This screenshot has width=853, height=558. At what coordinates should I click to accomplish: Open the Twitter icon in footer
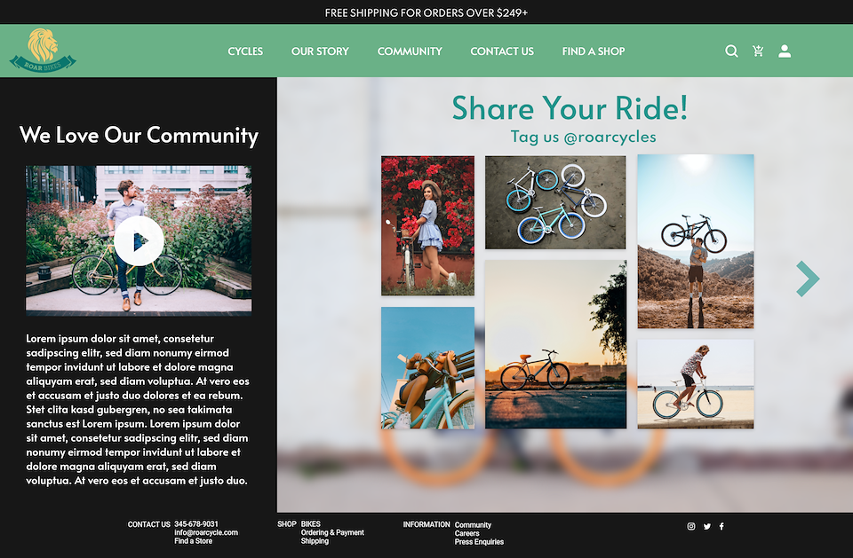[x=706, y=526]
